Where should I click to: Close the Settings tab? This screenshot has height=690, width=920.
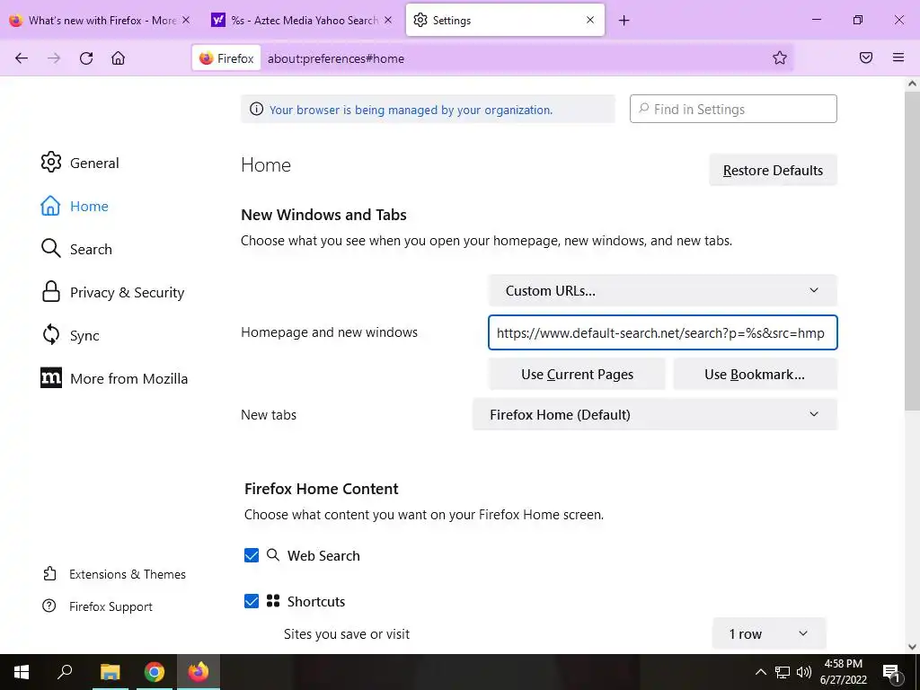[590, 20]
